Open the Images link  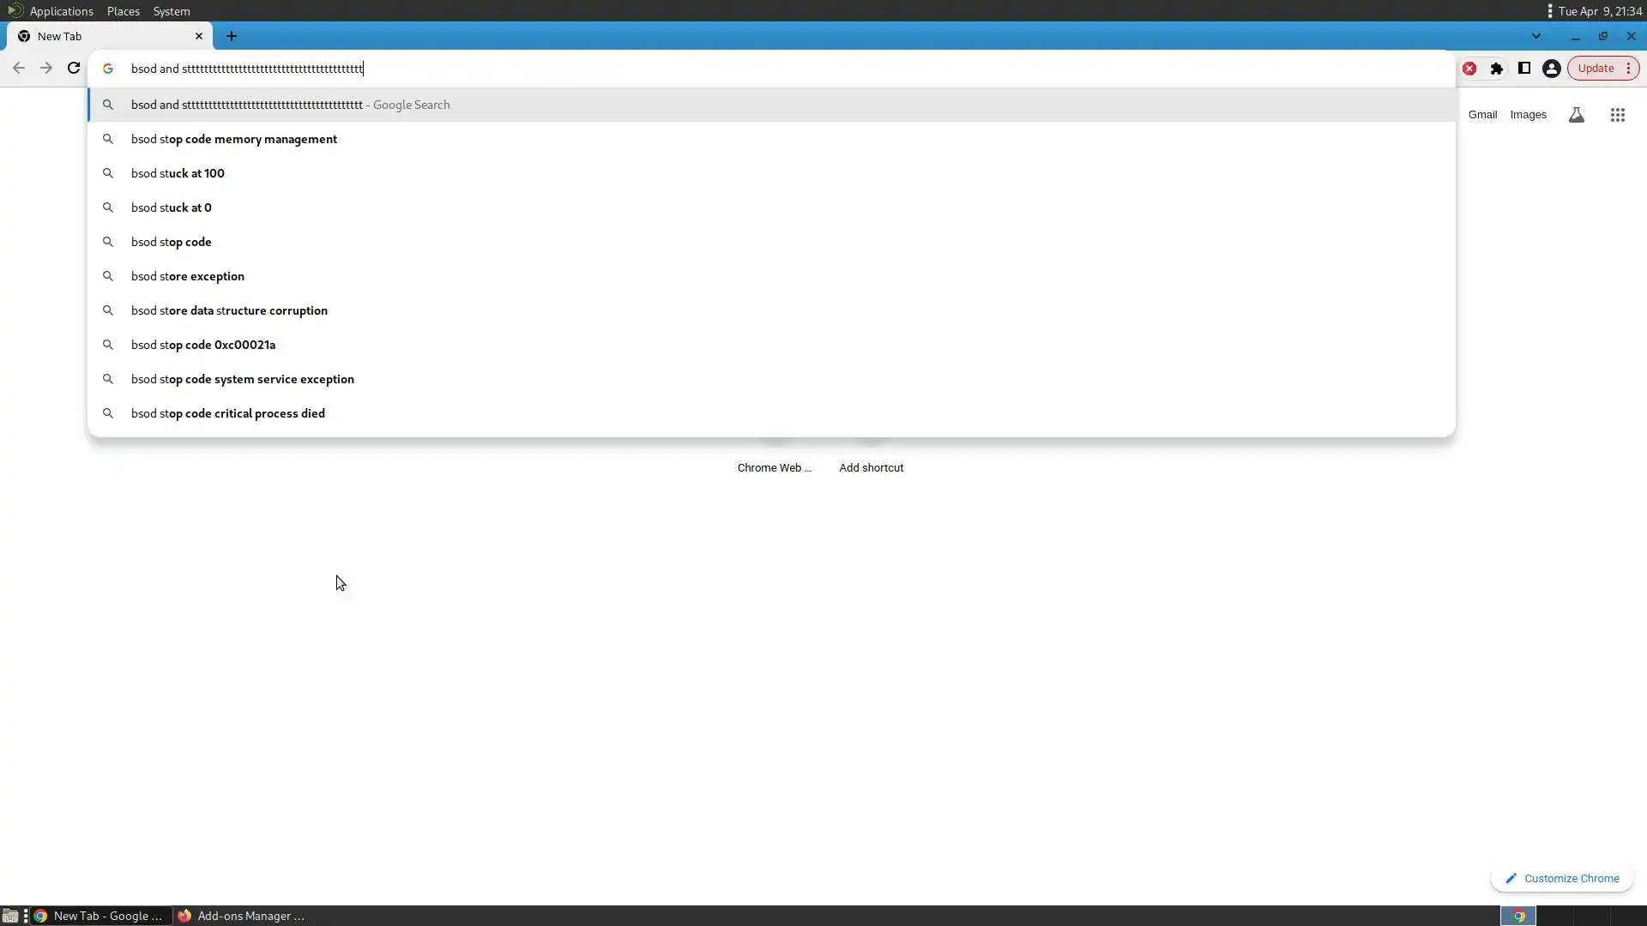click(1528, 115)
